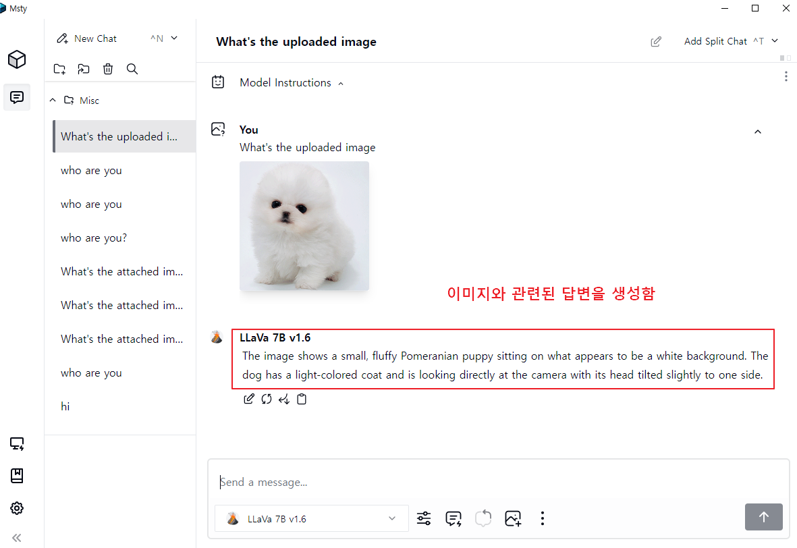Open the Add Split Chat dropdown arrow
This screenshot has width=797, height=548.
pos(775,40)
